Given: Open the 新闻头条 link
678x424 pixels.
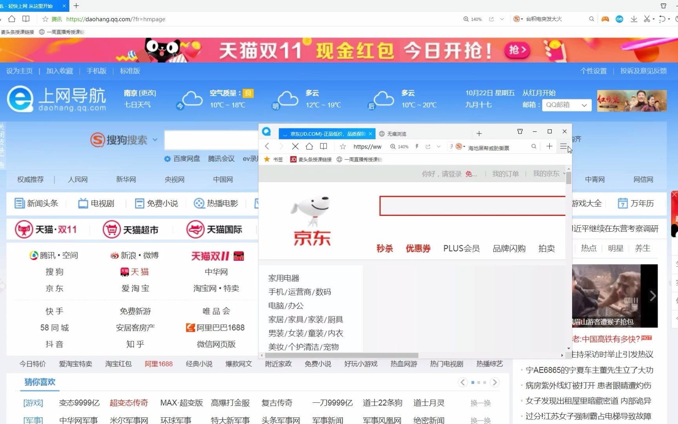Looking at the screenshot, I should pyautogui.click(x=36, y=203).
